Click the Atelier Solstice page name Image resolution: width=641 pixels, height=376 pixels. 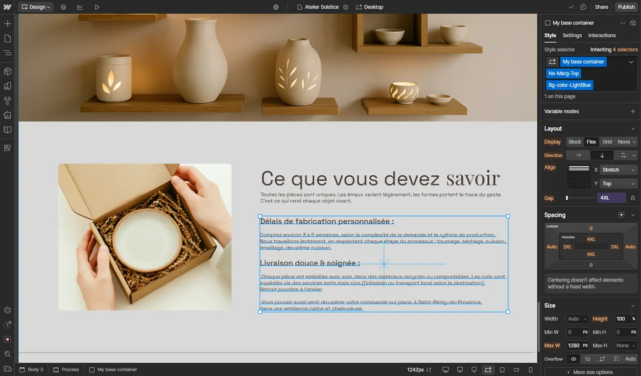click(322, 7)
